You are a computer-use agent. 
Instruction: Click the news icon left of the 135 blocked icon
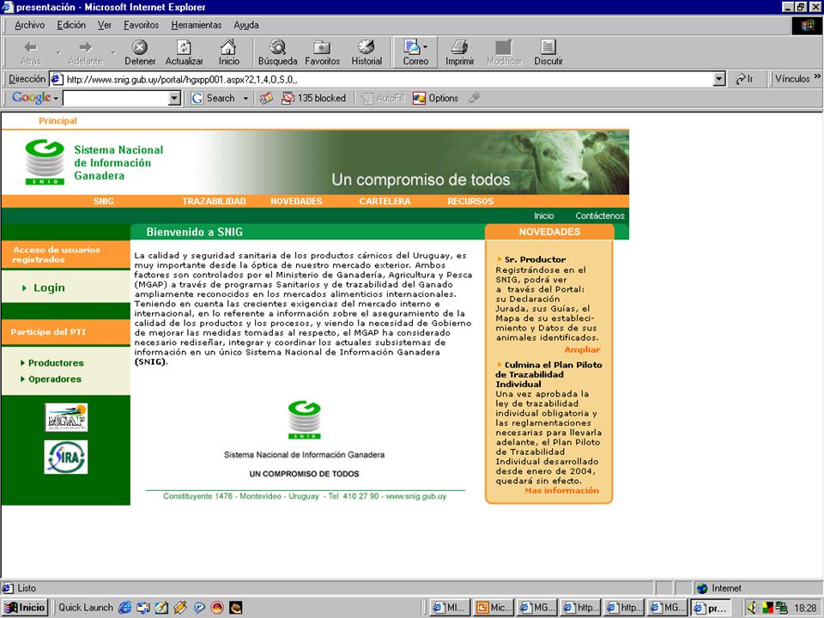(x=266, y=98)
